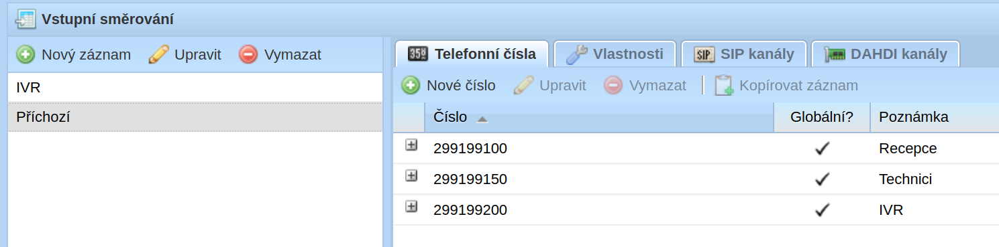Switch to the DAHDI kanály tab

[886, 54]
